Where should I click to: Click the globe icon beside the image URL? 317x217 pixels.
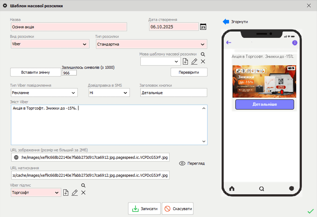pyautogui.click(x=15, y=157)
